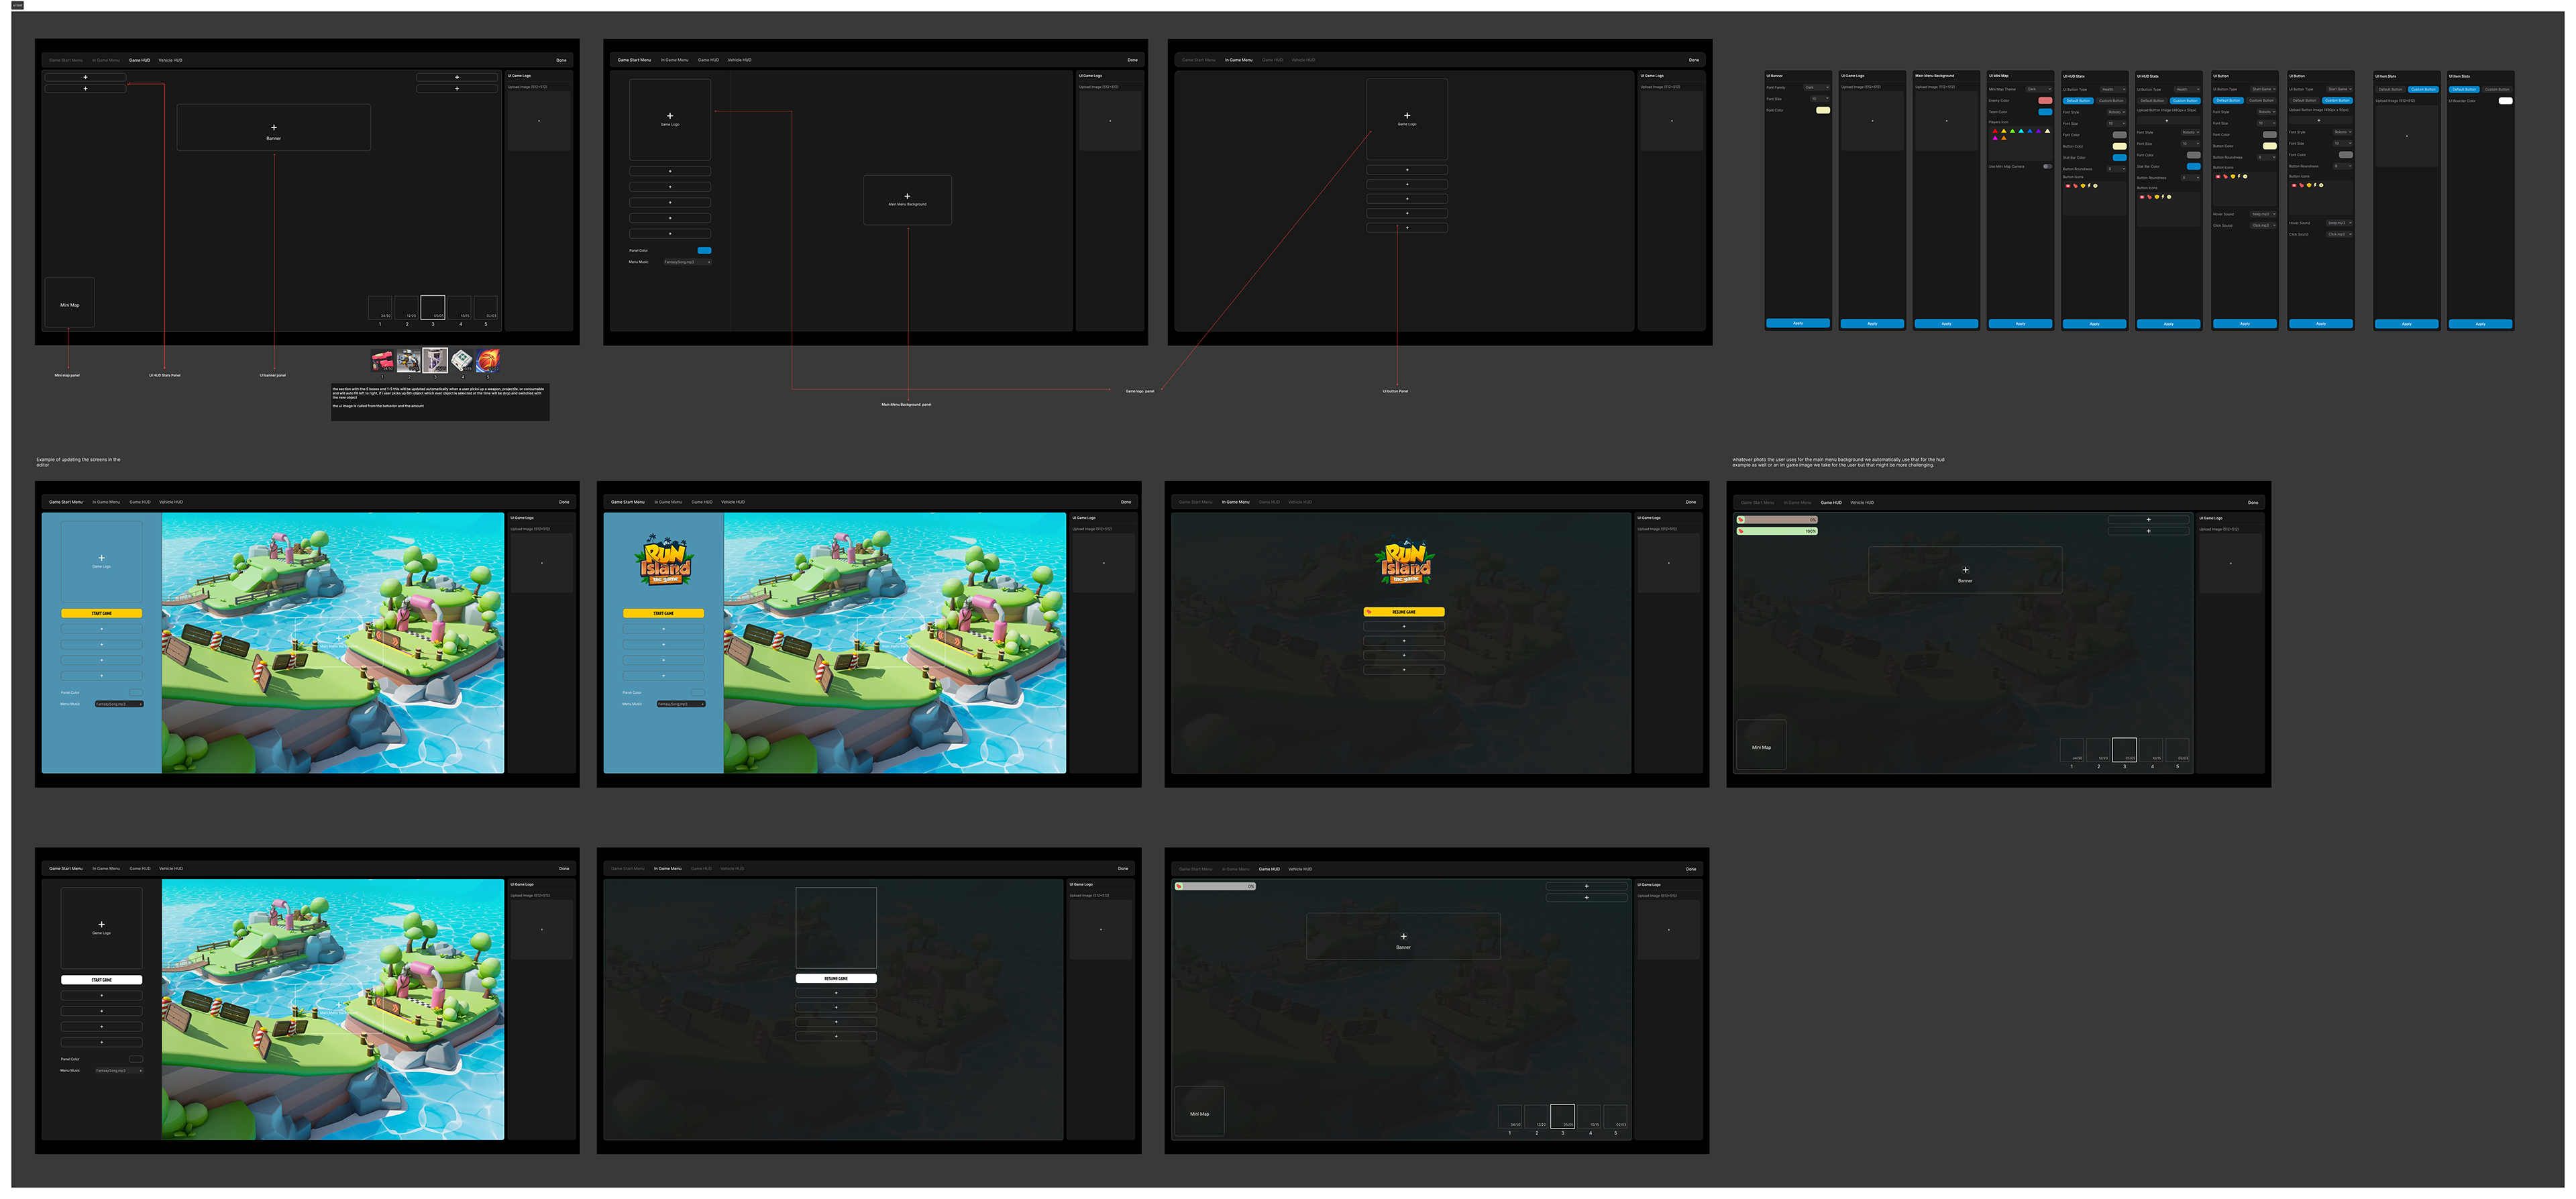Open Button Roundness dropdown in UI HUD Stats panel with Upload Button Image
The image size is (2576, 1199).
click(x=2190, y=178)
